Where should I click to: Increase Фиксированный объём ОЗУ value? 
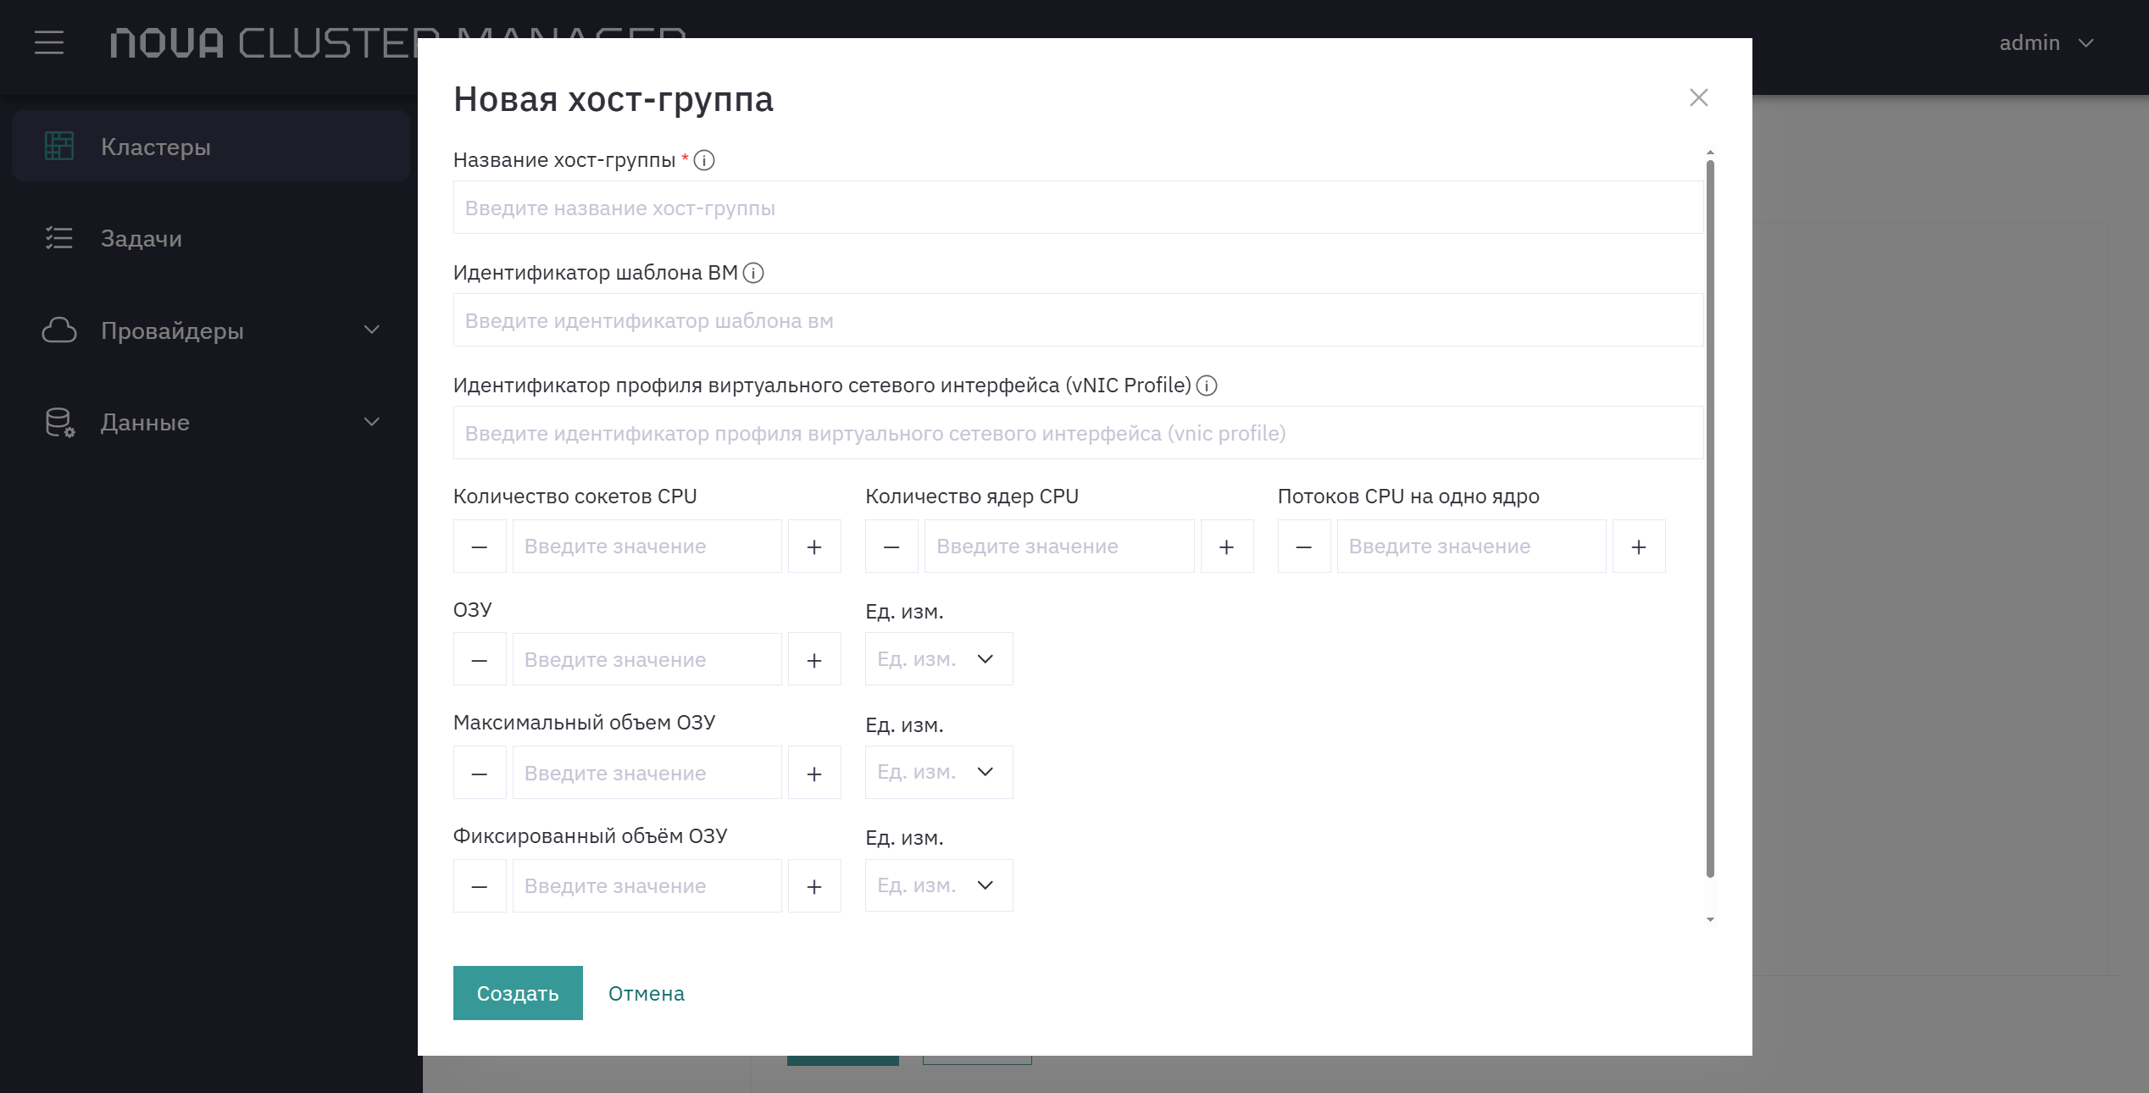[814, 885]
